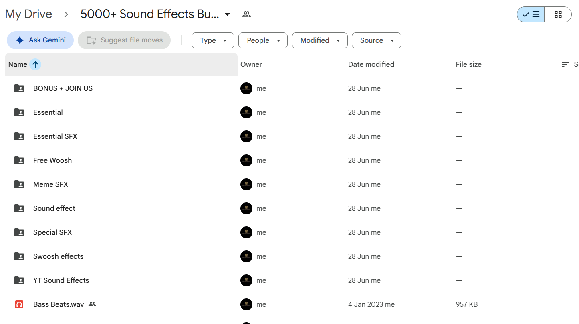Select the Essential SFX folder icon
Viewport: 579px width, 324px height.
click(x=19, y=136)
